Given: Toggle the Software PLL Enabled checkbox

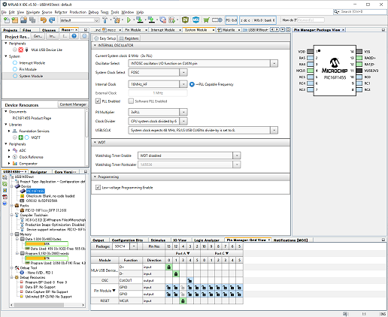Looking at the screenshot, I should [131, 101].
